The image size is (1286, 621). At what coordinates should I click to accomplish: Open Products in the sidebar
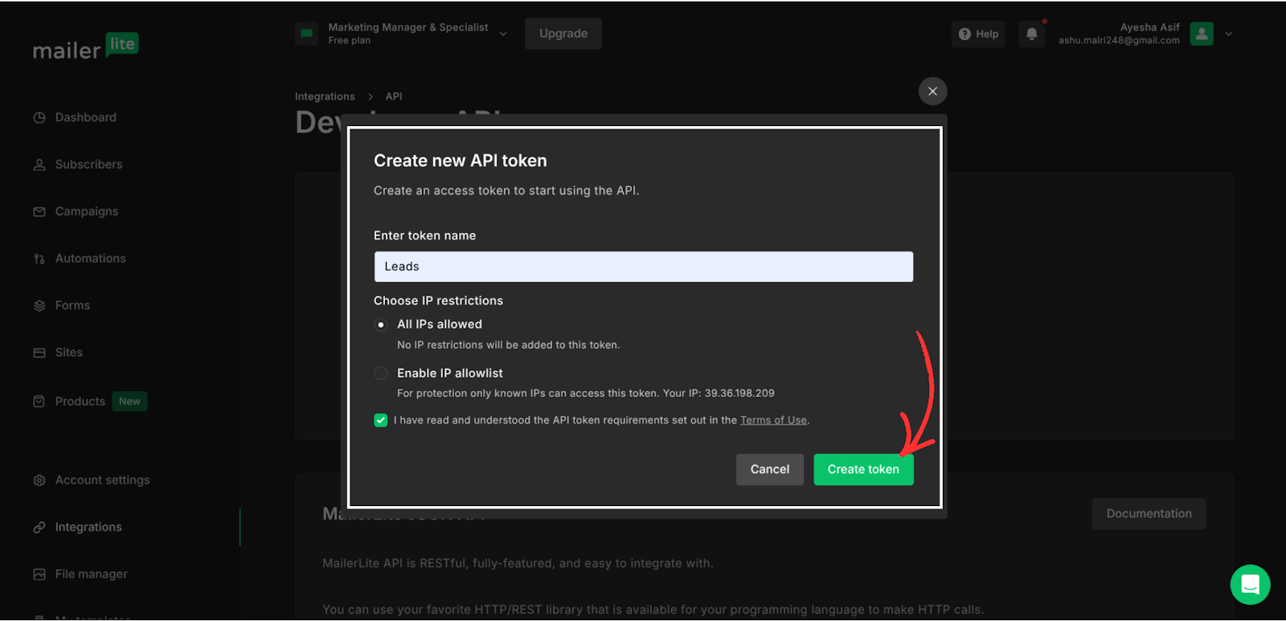80,402
